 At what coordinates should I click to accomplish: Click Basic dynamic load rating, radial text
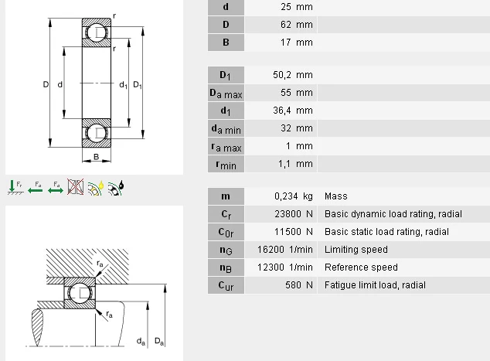(393, 214)
